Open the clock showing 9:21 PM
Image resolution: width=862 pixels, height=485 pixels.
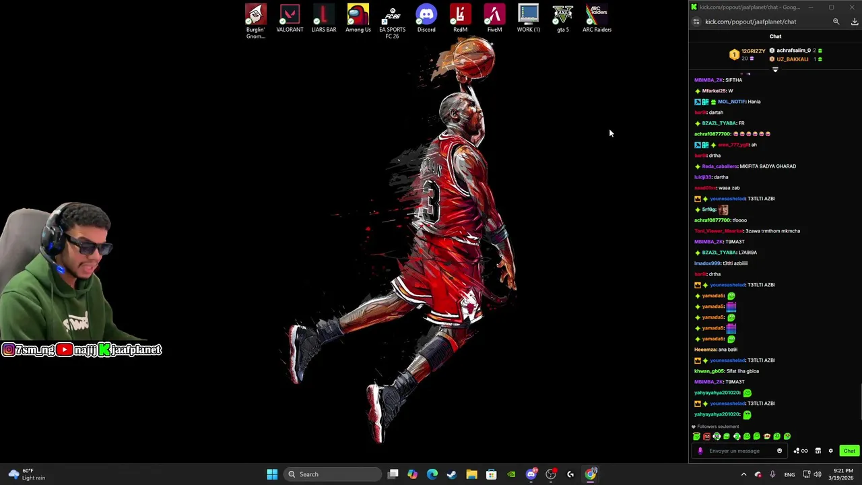(x=842, y=474)
